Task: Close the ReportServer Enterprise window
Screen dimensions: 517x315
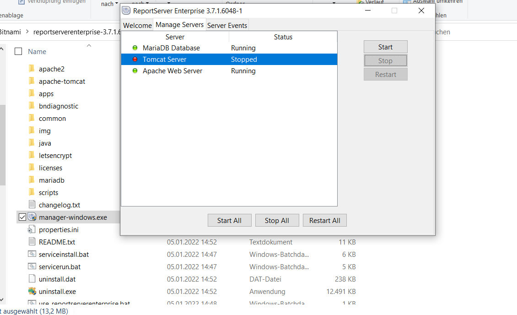Action: 421,11
